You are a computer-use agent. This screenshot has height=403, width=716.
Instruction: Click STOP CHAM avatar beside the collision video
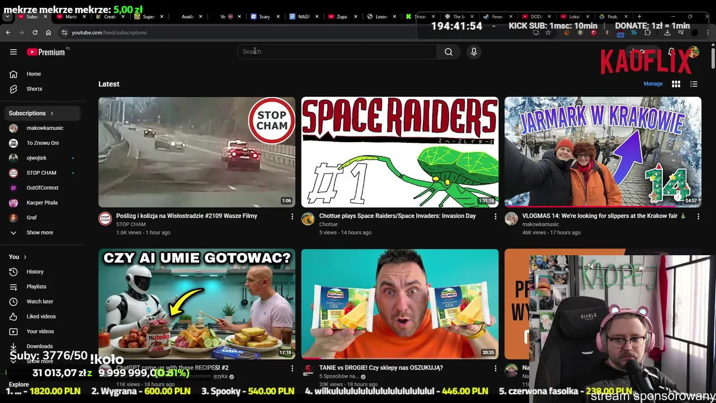point(105,219)
